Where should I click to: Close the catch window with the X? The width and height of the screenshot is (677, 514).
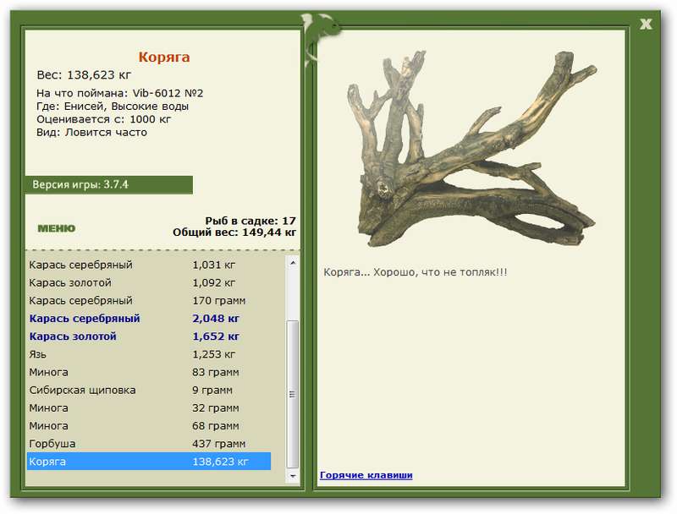646,25
